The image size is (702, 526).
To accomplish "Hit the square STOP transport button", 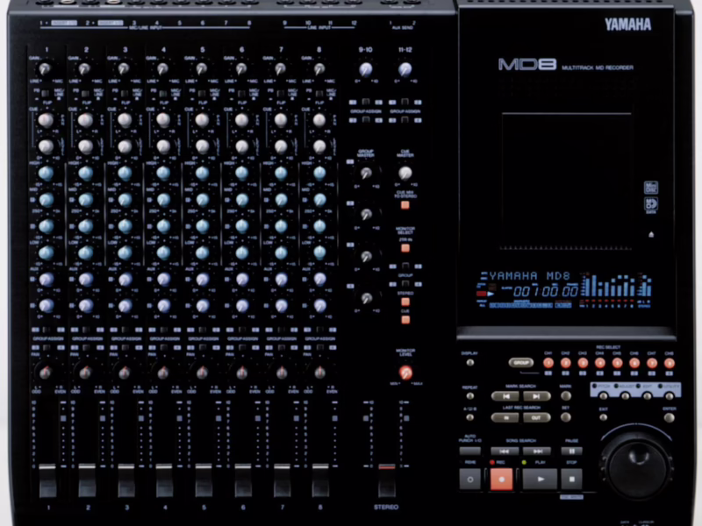I will click(572, 479).
